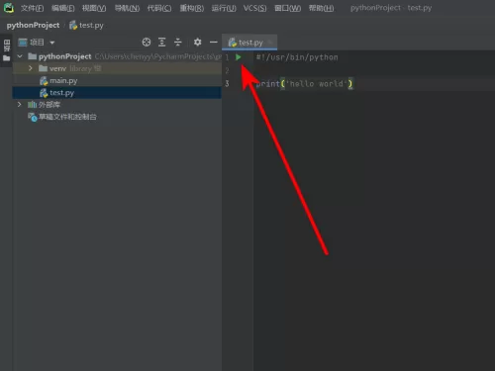Expand all items in project tree
The width and height of the screenshot is (495, 371).
click(x=161, y=43)
